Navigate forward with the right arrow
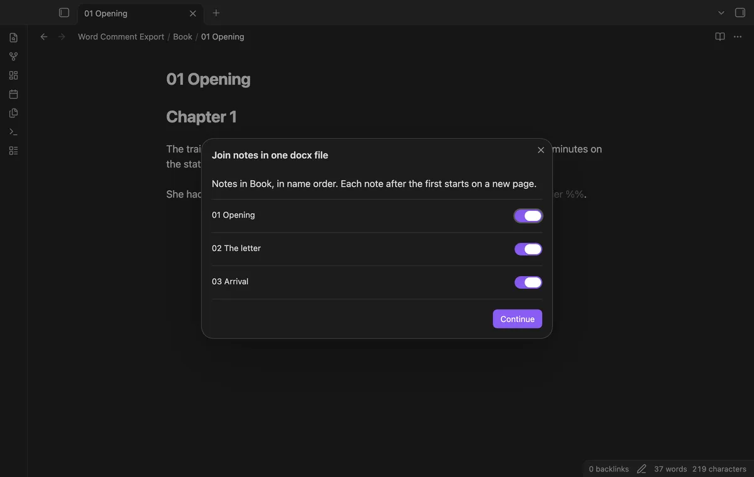This screenshot has height=477, width=754. [62, 37]
